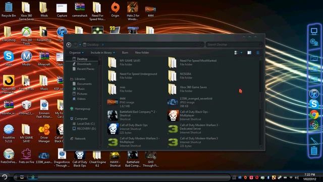The width and height of the screenshot is (323, 182).
Task: Toggle the preview pane button
Action: [x=249, y=53]
